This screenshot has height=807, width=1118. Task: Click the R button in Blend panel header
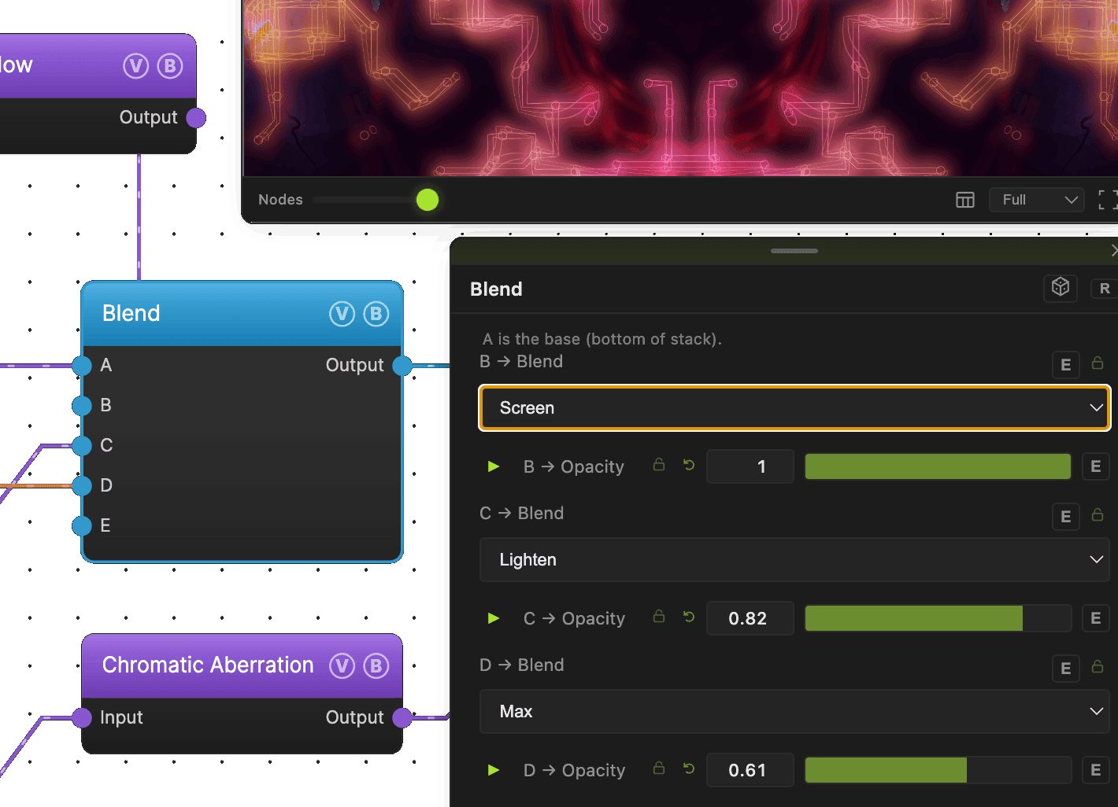1104,289
